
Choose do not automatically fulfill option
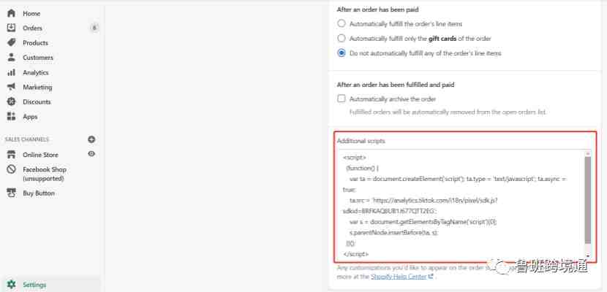point(341,53)
